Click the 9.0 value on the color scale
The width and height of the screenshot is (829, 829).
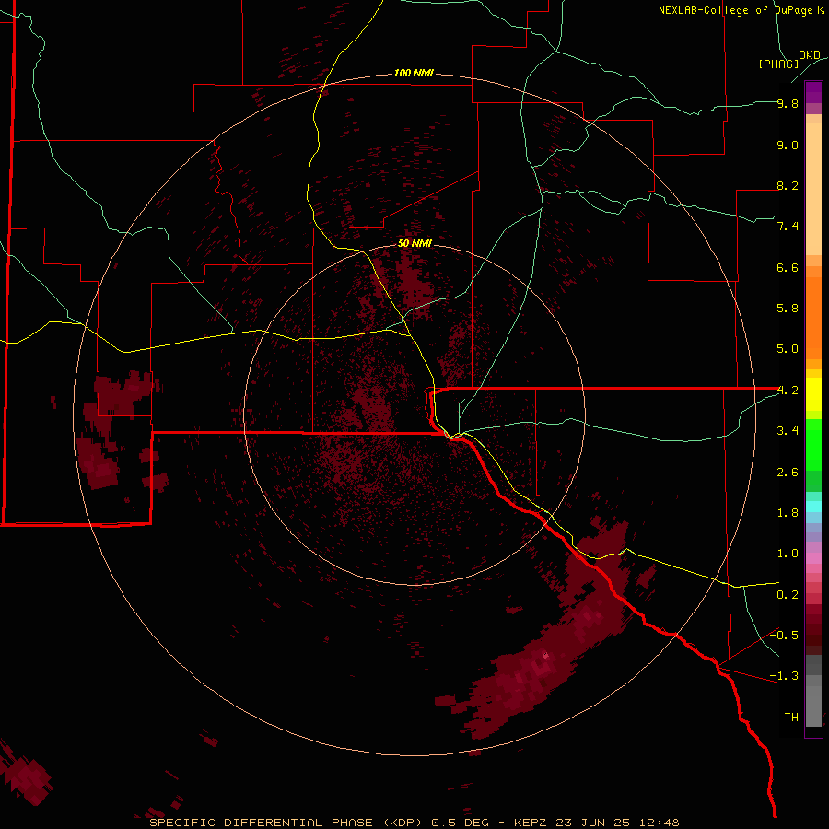click(788, 145)
